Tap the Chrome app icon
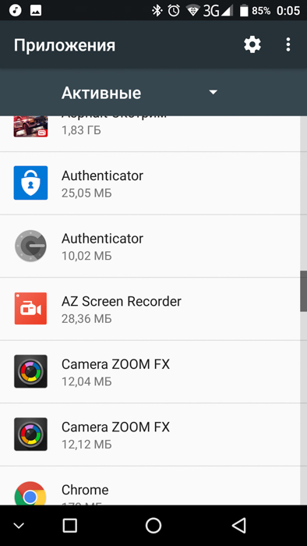 30,494
